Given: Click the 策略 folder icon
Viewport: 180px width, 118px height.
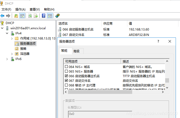Looking at the screenshot, I should [17, 48].
